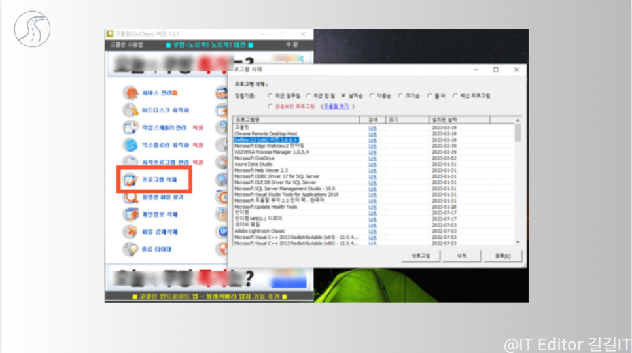The width and height of the screenshot is (632, 353).
Task: Click the 크기 column header
Action: (x=408, y=120)
